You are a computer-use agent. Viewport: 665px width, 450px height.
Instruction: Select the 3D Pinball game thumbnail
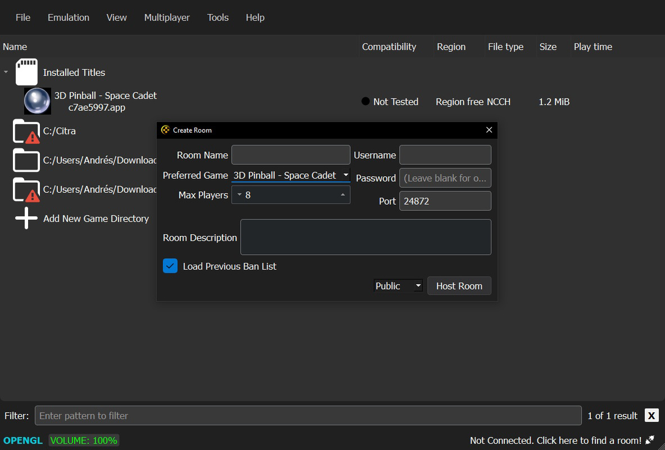[37, 101]
